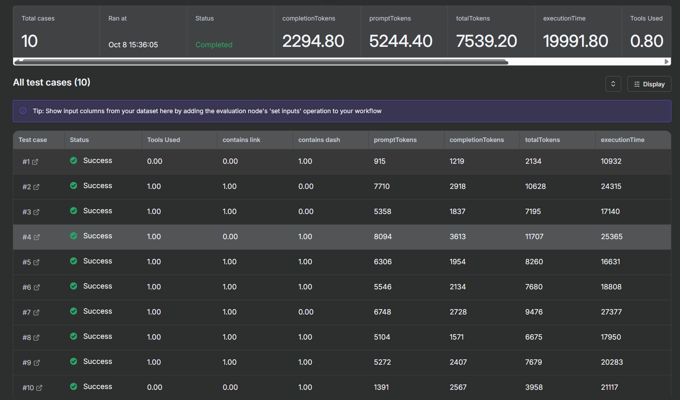Sort by the Tools Used column header
The width and height of the screenshot is (680, 400).
click(164, 140)
